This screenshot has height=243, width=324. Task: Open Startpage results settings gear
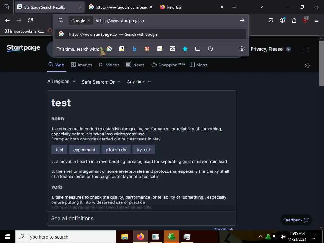(x=307, y=65)
